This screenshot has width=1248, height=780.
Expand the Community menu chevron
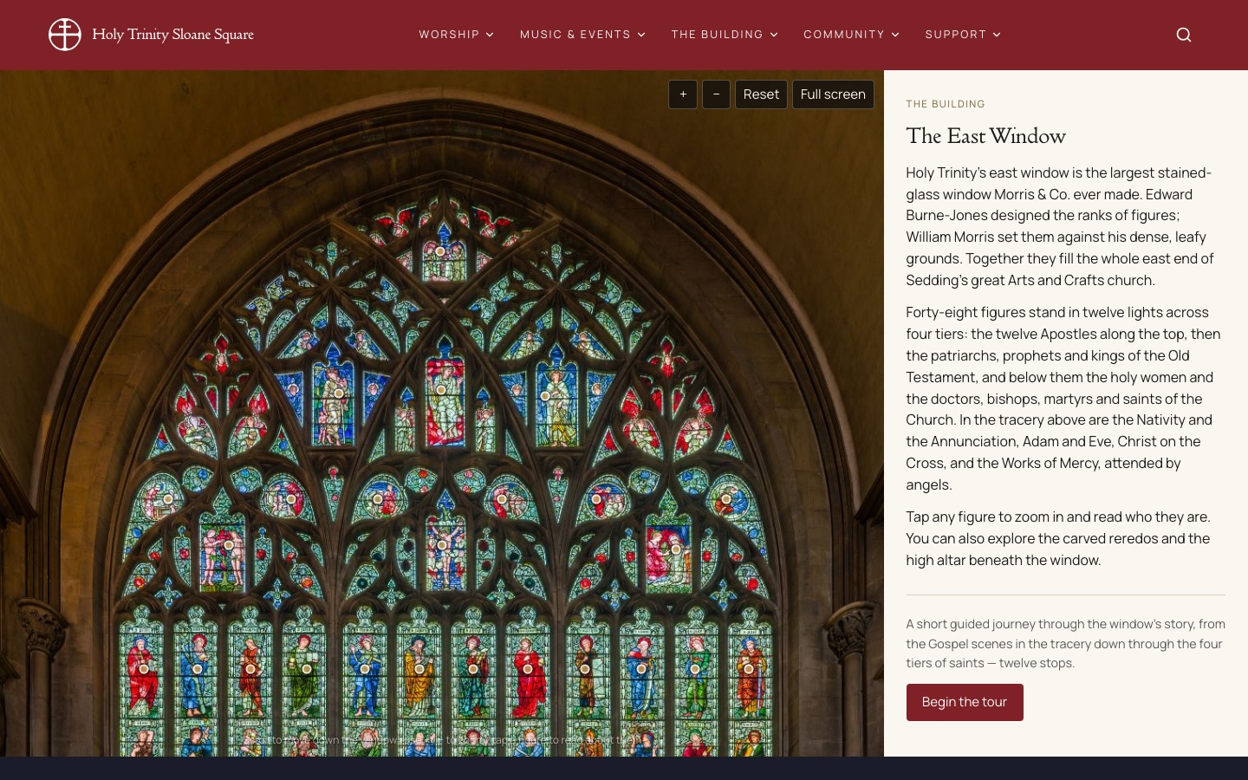pyautogui.click(x=895, y=35)
